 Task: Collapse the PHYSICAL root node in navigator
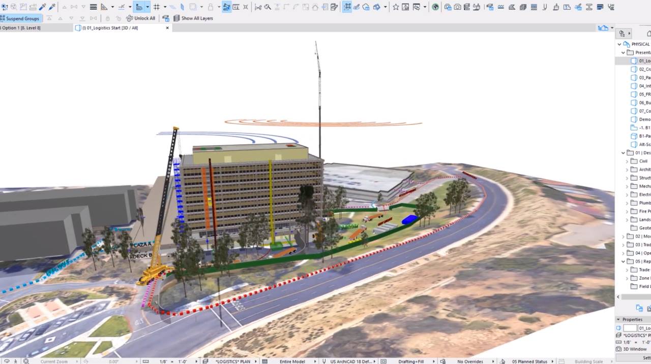[619, 44]
